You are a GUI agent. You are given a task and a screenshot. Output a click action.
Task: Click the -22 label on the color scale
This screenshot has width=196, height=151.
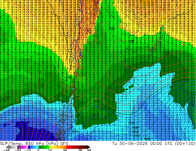(x=18, y=150)
